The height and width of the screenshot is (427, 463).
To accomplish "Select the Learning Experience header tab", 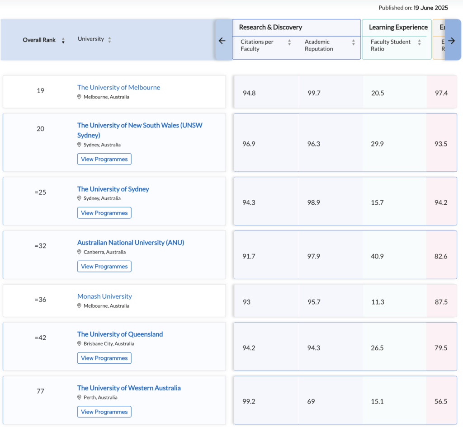I will (398, 27).
